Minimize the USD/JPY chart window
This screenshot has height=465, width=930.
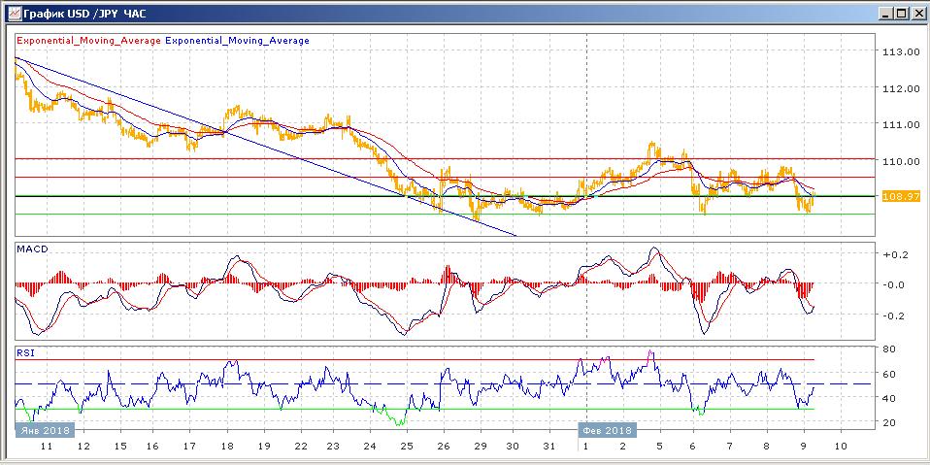tap(884, 14)
